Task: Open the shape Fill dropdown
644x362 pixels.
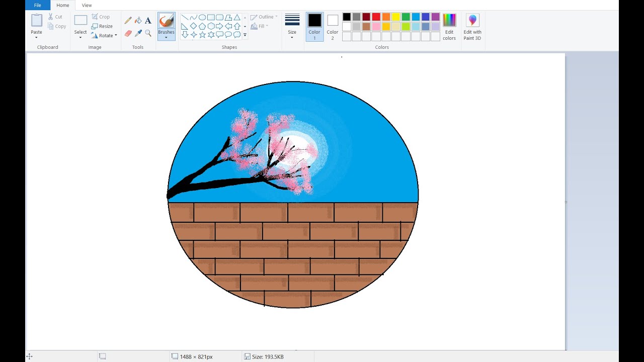Action: (260, 26)
